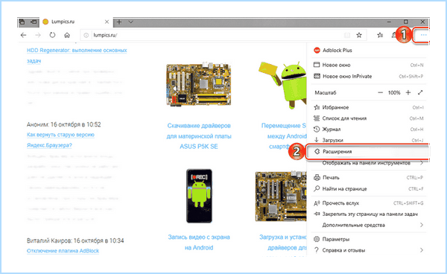This screenshot has height=274, width=447.
Task: Click Android robot with folder thumbnail
Action: pyautogui.click(x=283, y=85)
